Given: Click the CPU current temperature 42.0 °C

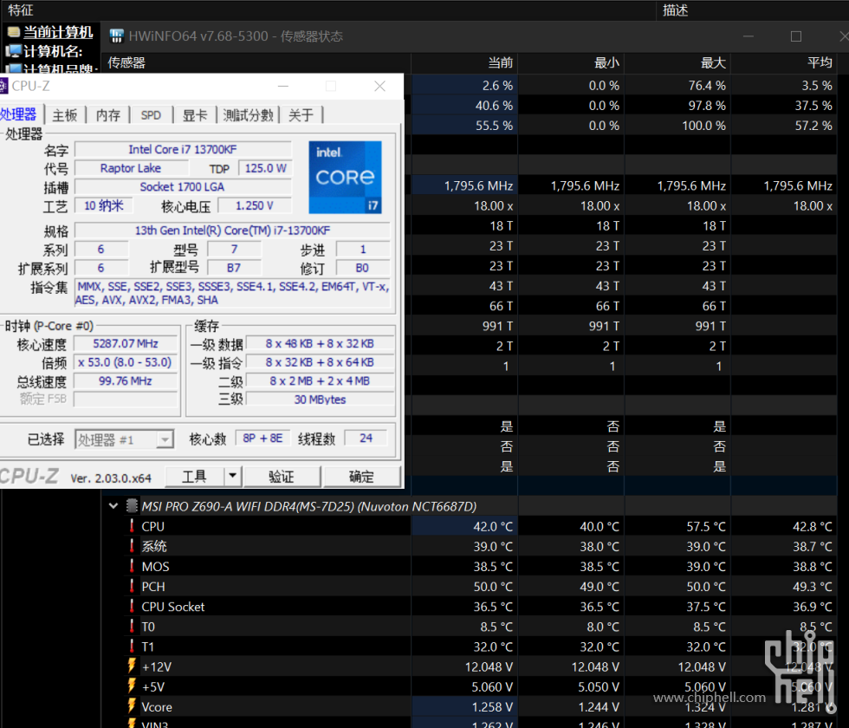Looking at the screenshot, I should coord(493,527).
